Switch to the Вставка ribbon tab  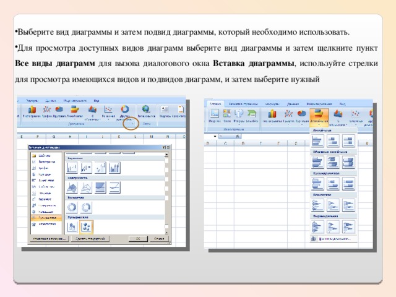215,104
